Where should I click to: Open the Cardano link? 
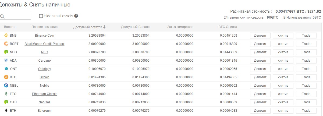[x=45, y=61]
